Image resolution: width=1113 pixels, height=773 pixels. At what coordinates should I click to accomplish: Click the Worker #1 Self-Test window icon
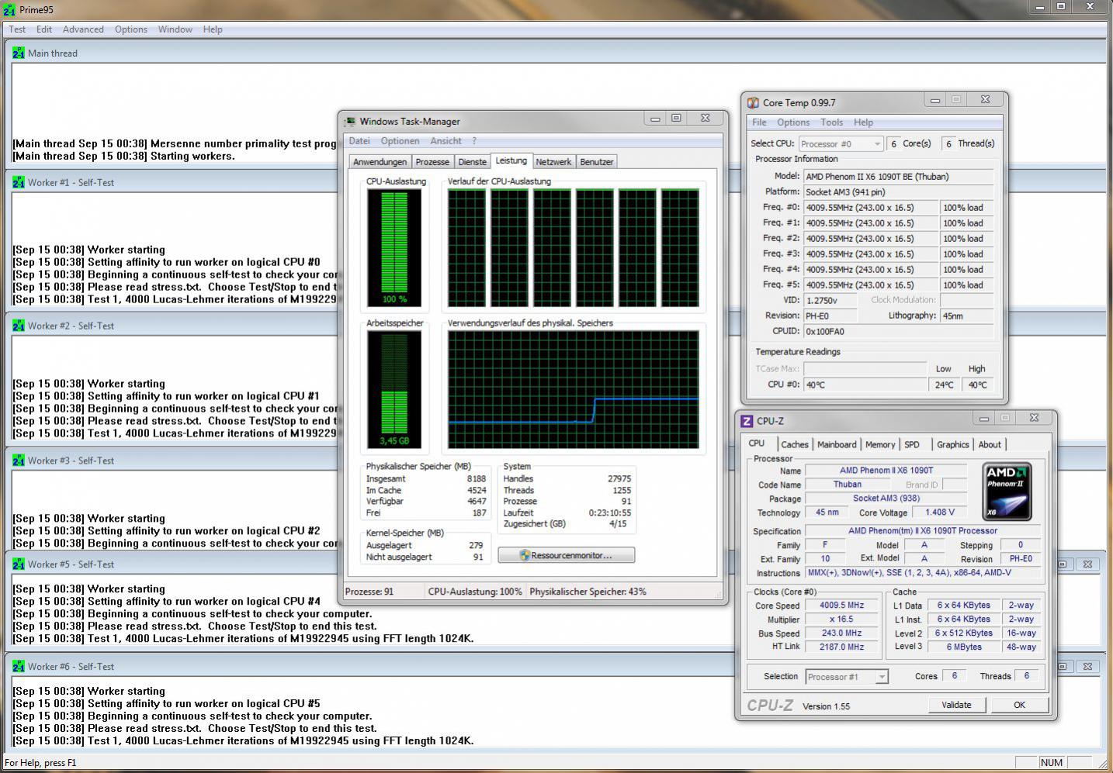point(19,183)
